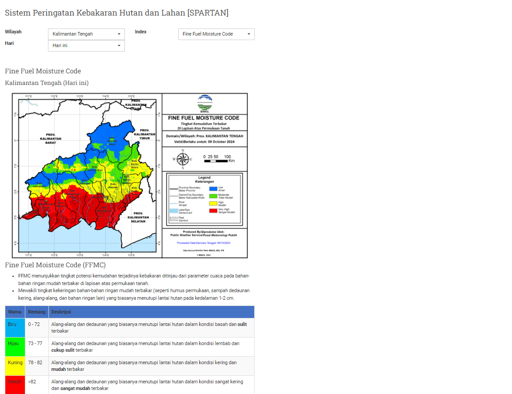Viewport: 512px width, 394px height.
Task: Click the '0 - 72' range cell
Action: 37,328
